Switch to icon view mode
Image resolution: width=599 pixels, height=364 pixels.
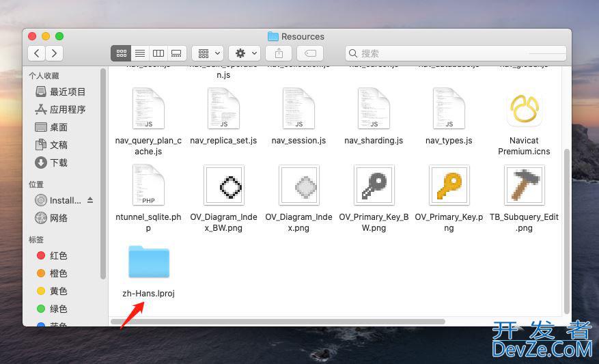pos(121,53)
